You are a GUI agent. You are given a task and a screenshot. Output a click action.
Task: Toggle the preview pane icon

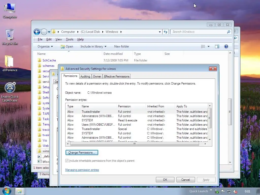click(x=217, y=47)
